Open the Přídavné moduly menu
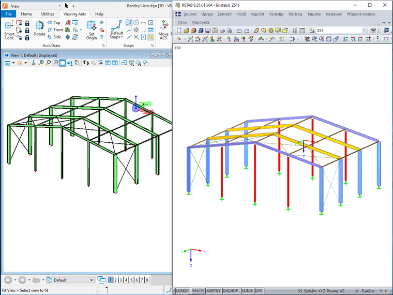 pos(361,14)
